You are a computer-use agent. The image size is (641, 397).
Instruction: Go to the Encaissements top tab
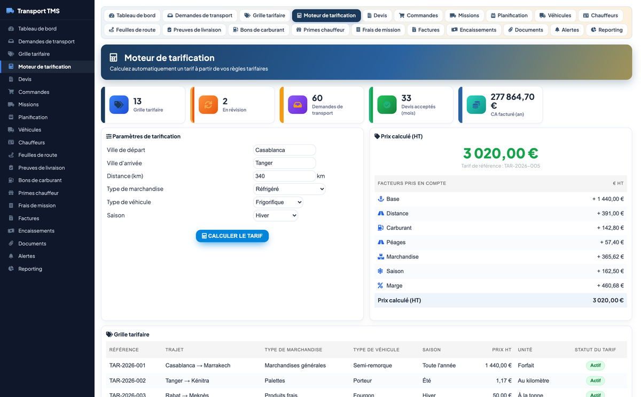point(474,30)
